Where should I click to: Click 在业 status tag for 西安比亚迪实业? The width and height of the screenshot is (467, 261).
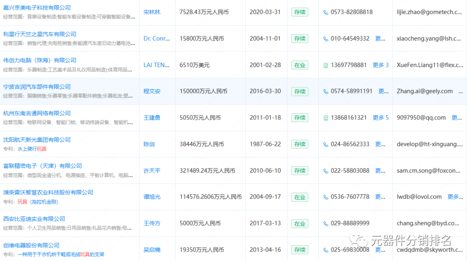pyautogui.click(x=300, y=224)
